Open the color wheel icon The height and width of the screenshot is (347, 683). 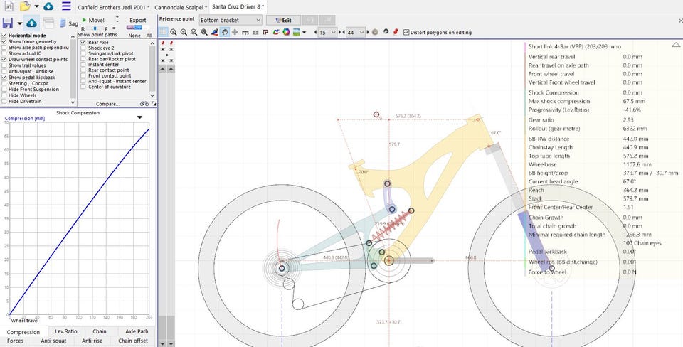tap(285, 32)
